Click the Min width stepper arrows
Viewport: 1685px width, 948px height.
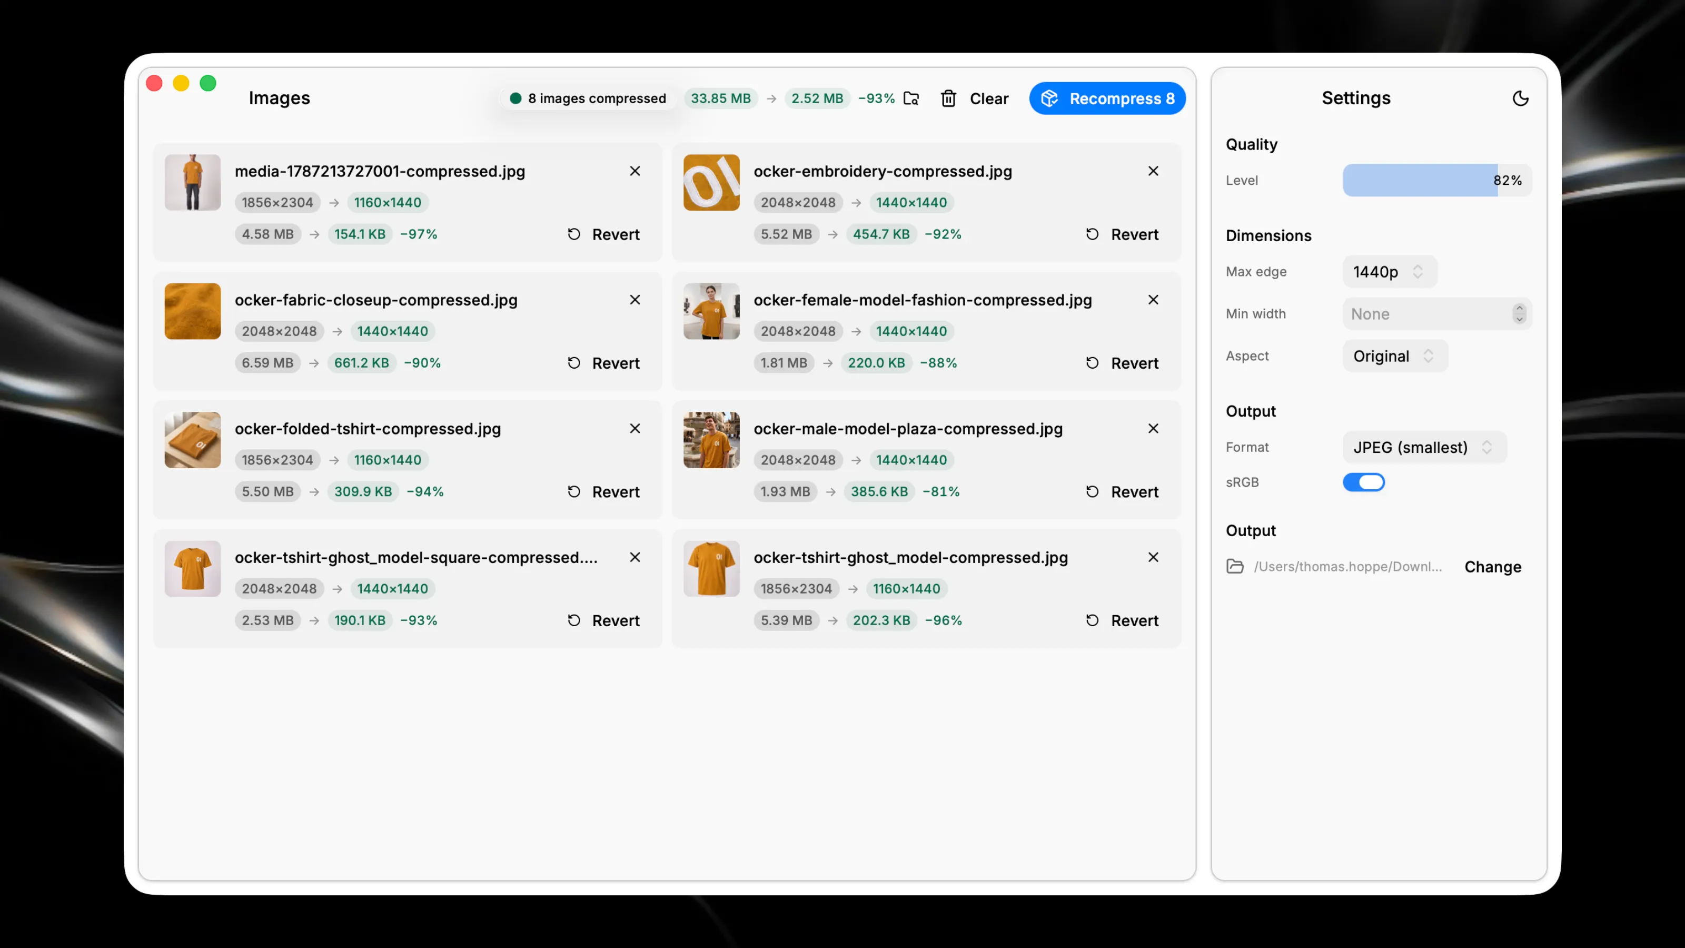[1519, 314]
